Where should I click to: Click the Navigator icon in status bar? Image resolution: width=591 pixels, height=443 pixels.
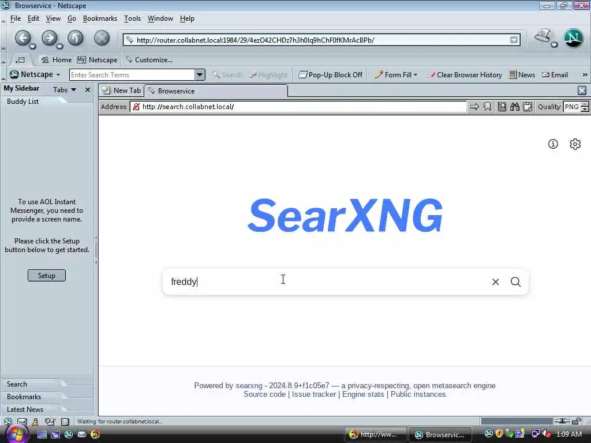8,422
